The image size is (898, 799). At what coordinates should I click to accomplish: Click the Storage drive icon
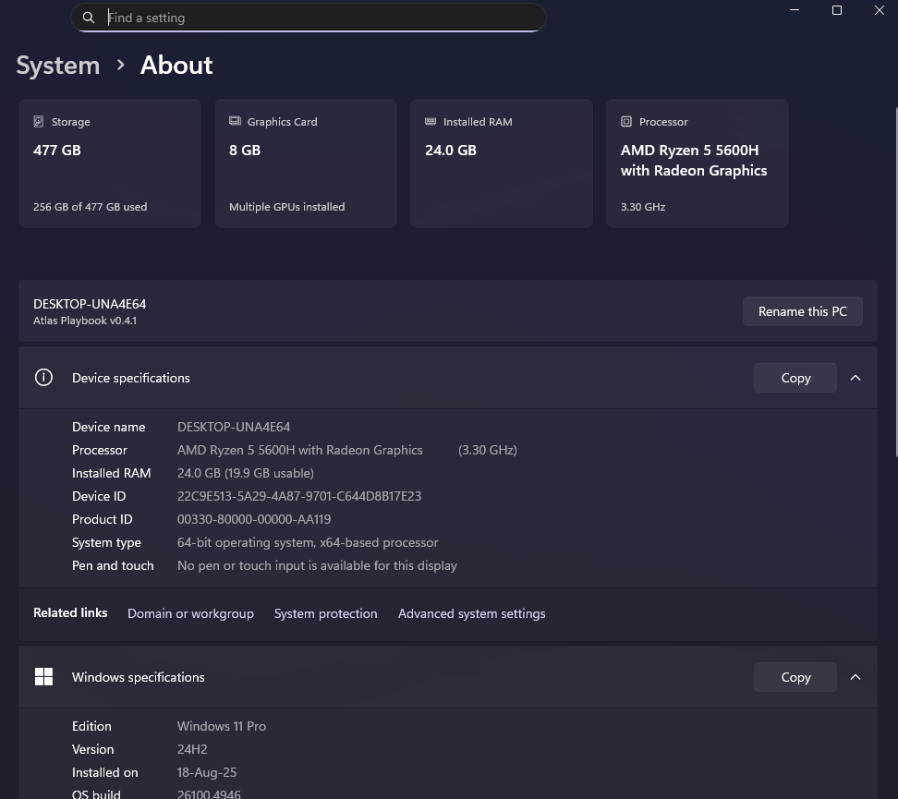click(x=39, y=121)
